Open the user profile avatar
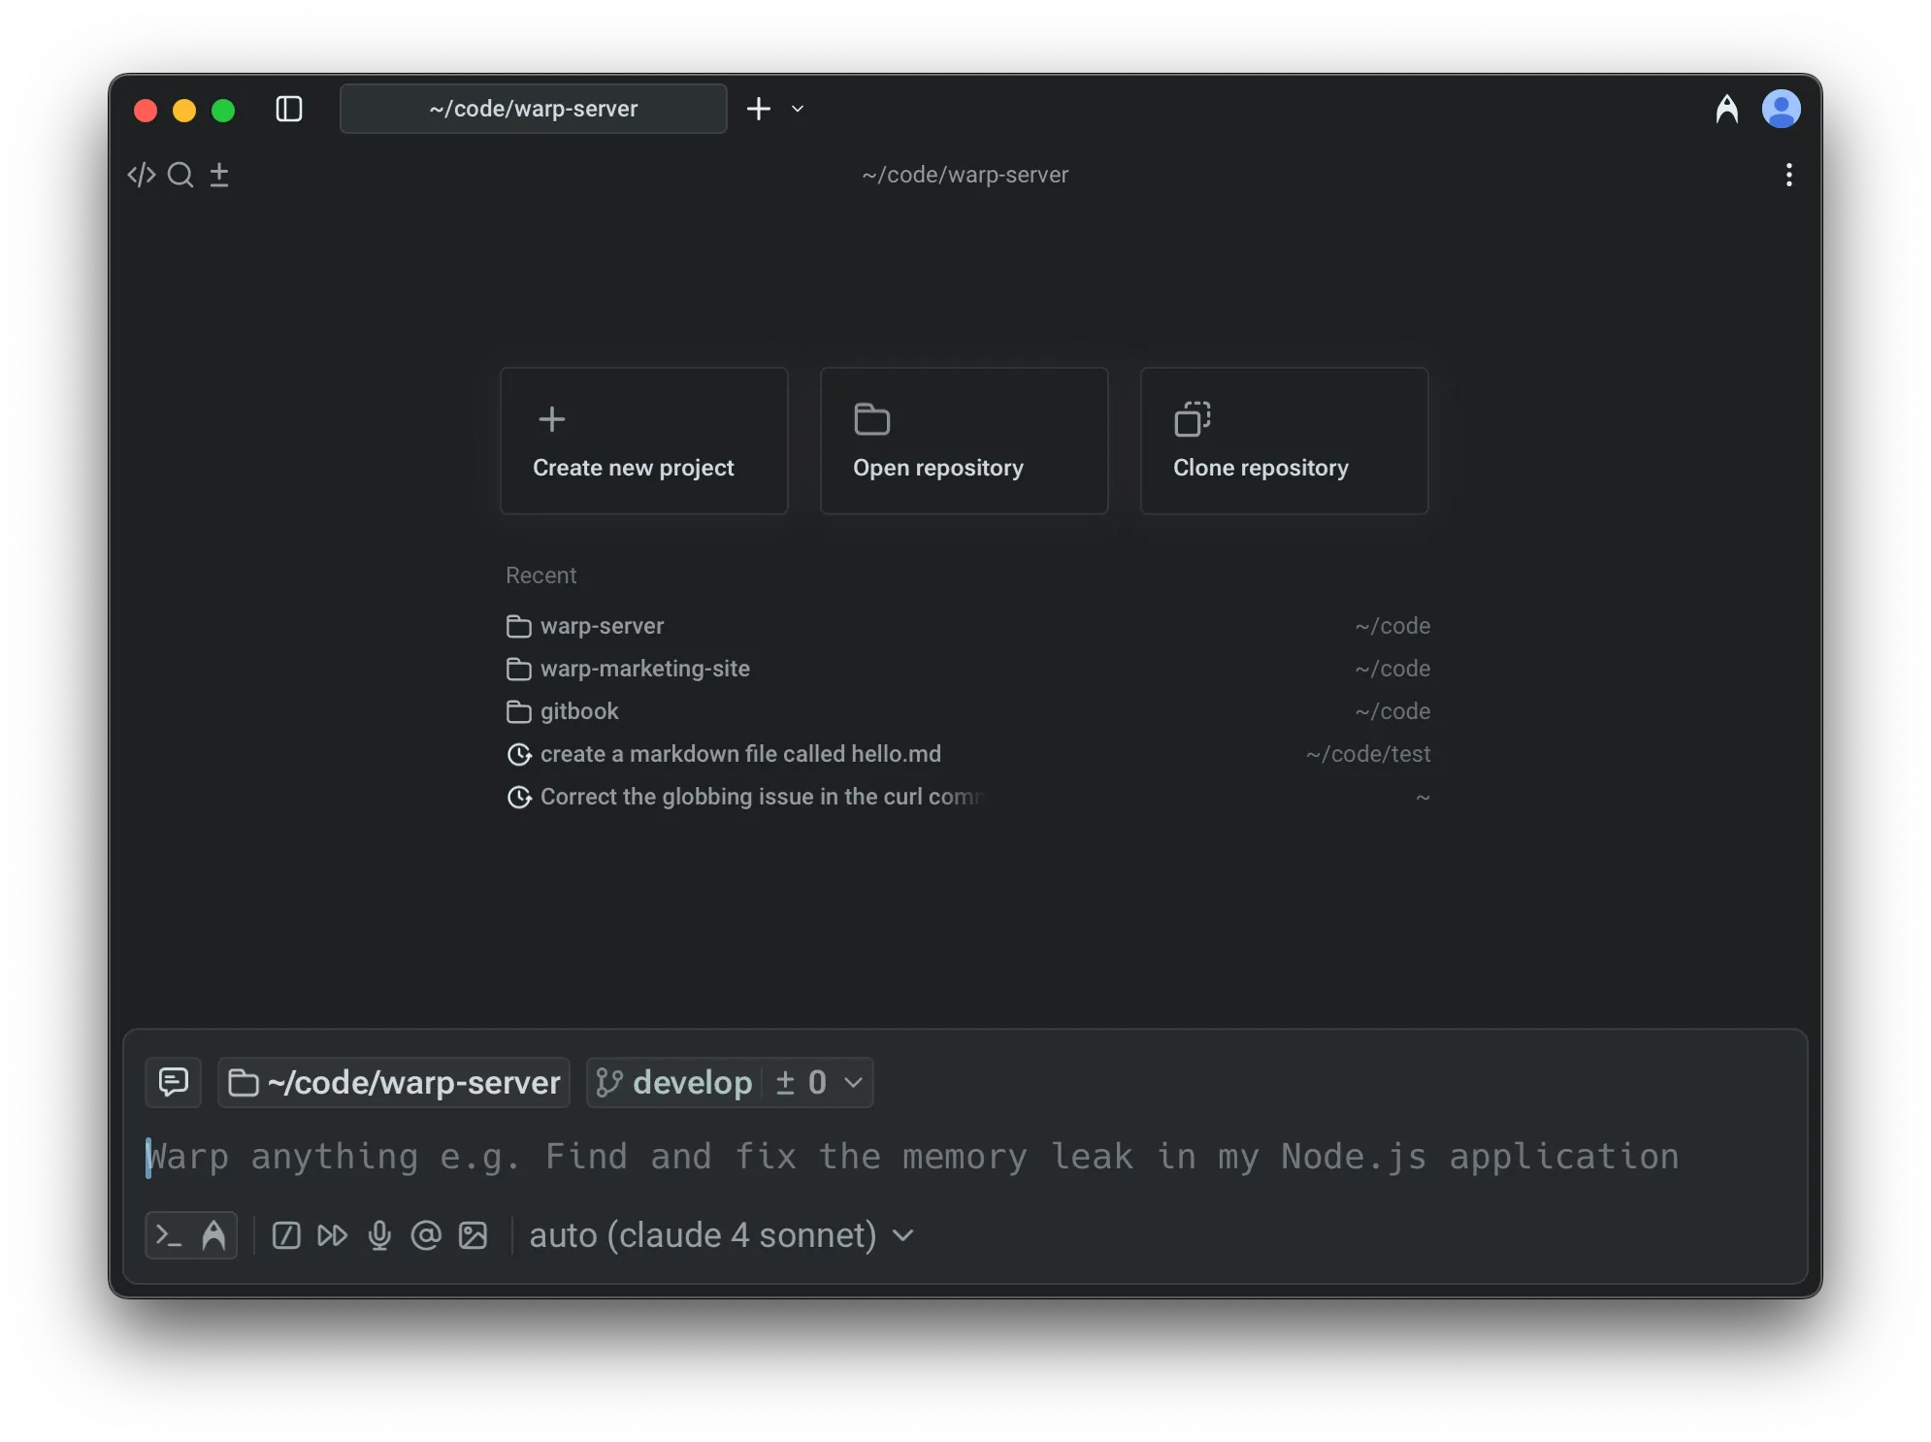 point(1782,109)
